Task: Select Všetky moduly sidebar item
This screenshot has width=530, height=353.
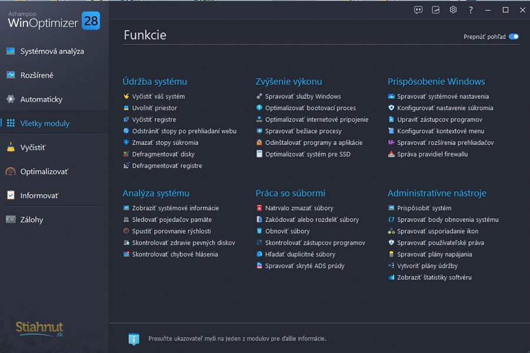Action: pos(54,124)
